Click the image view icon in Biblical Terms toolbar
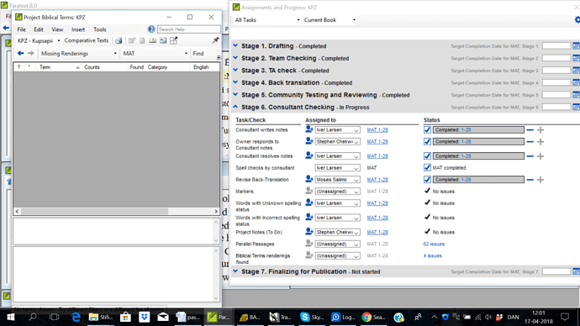The width and height of the screenshot is (580, 326). (x=163, y=40)
